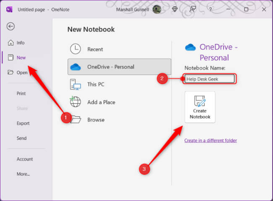Click the Create Notebook pencil icon

(200, 101)
